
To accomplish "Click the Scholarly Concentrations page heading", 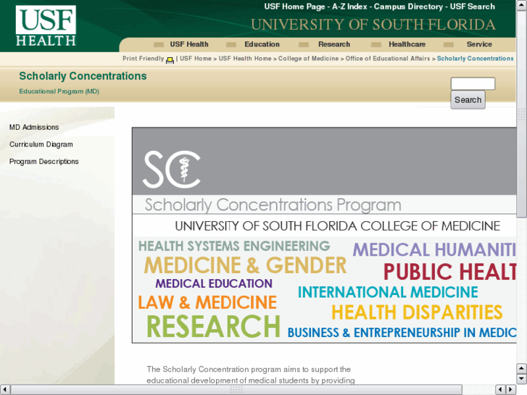I will (x=83, y=76).
